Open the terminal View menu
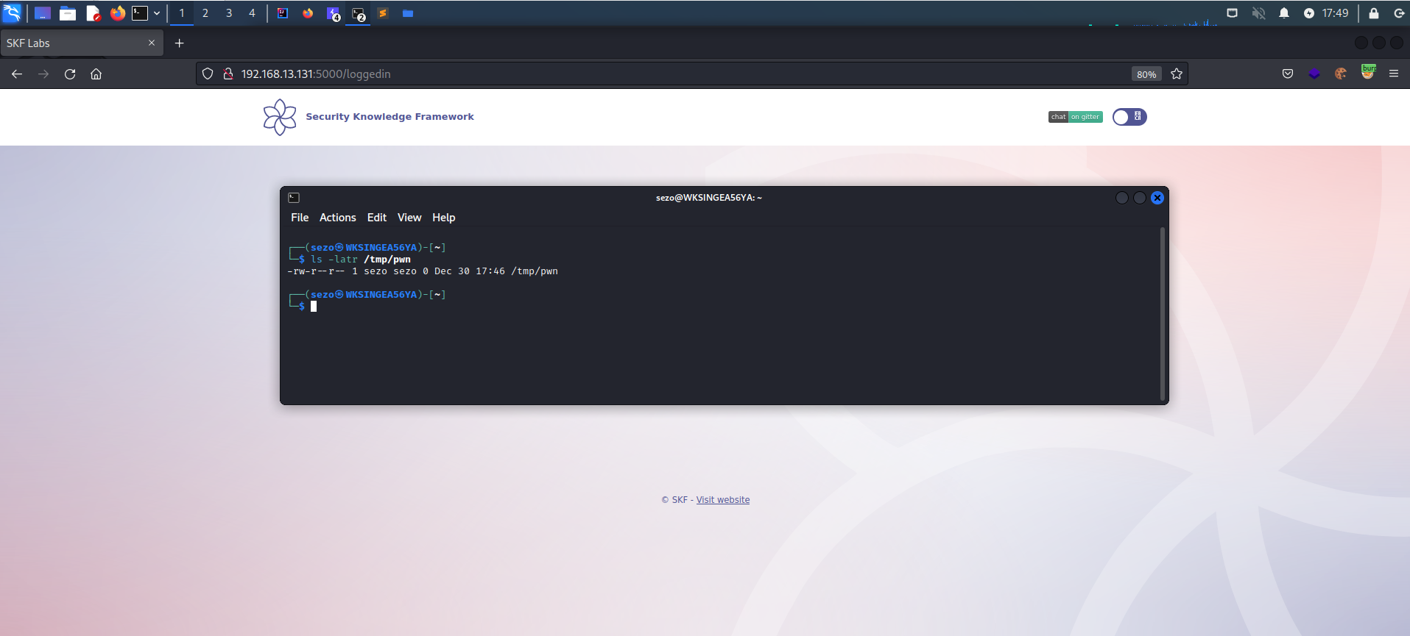1410x636 pixels. click(409, 218)
